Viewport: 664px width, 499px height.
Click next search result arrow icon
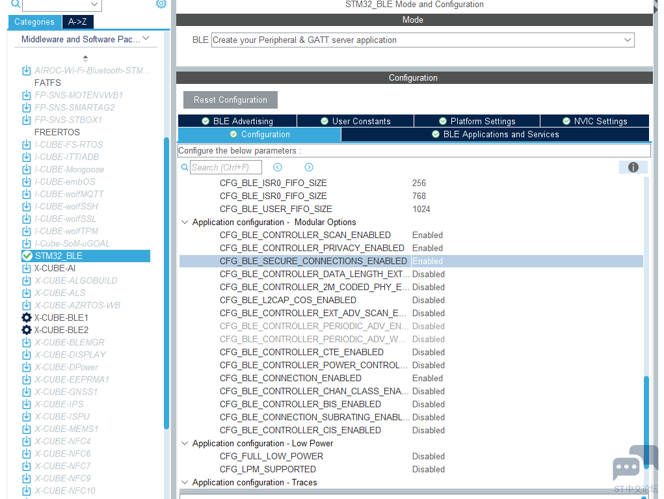pos(309,167)
